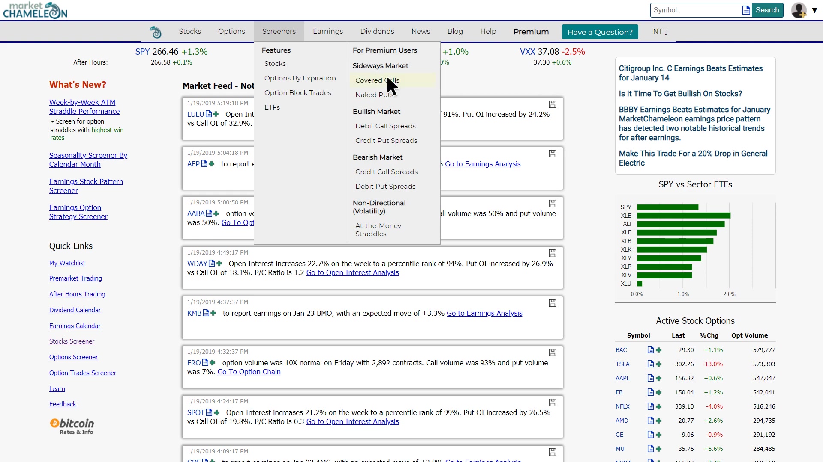
Task: Open the document icon next to KMB
Action: [206, 313]
